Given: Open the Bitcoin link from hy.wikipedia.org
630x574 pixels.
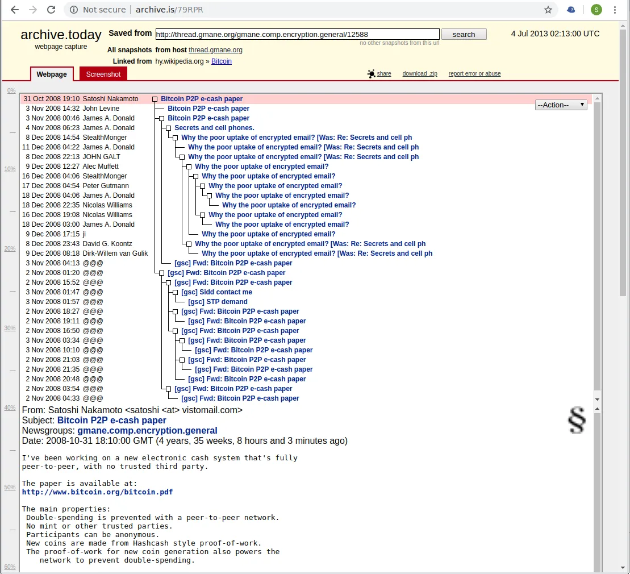Looking at the screenshot, I should (x=222, y=61).
